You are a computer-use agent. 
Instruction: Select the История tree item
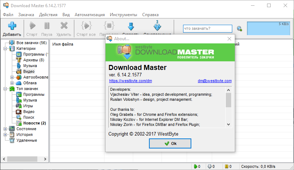click(x=24, y=134)
